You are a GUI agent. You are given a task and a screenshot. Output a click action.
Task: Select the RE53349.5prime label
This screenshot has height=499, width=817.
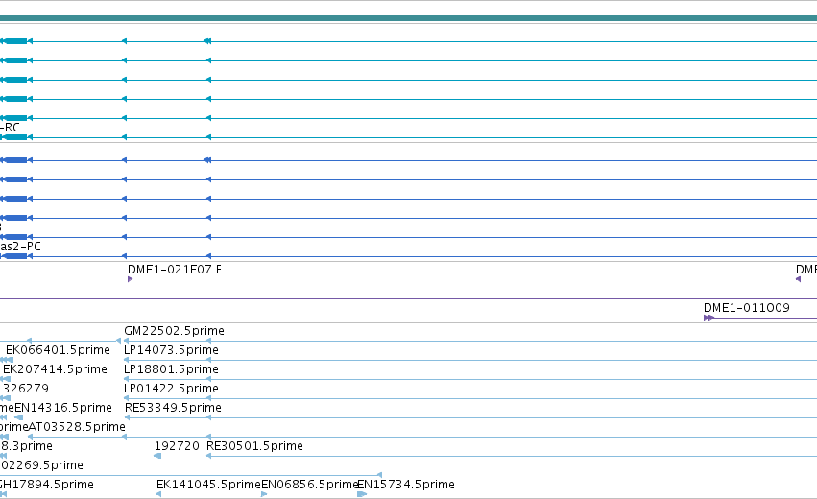tap(173, 407)
